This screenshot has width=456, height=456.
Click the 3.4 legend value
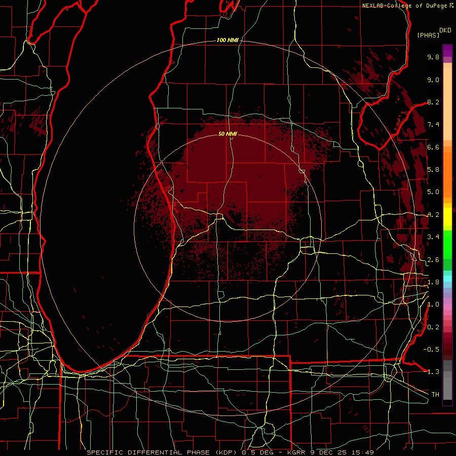433,237
